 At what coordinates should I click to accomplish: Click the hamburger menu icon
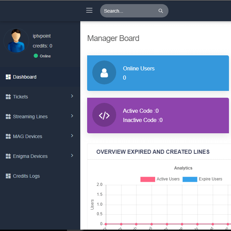point(89,10)
